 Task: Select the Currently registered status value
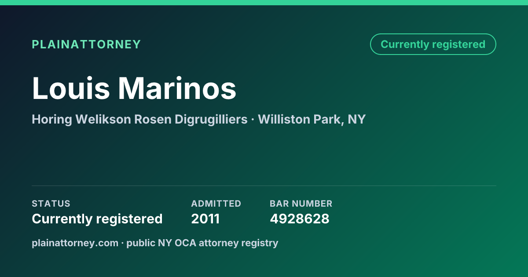point(97,219)
